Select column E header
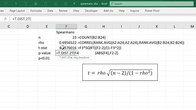The image size is (196, 110). click(x=47, y=27)
